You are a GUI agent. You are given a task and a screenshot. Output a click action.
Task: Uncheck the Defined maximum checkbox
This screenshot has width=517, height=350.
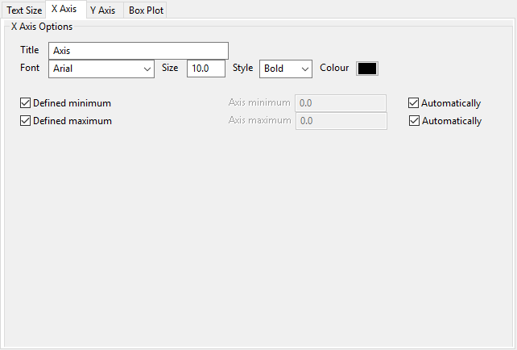[x=26, y=121]
